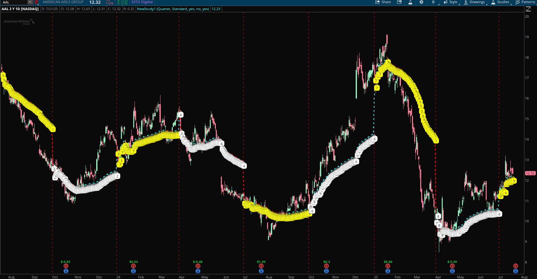Click the NewStudy1 study label in the header

coord(173,9)
